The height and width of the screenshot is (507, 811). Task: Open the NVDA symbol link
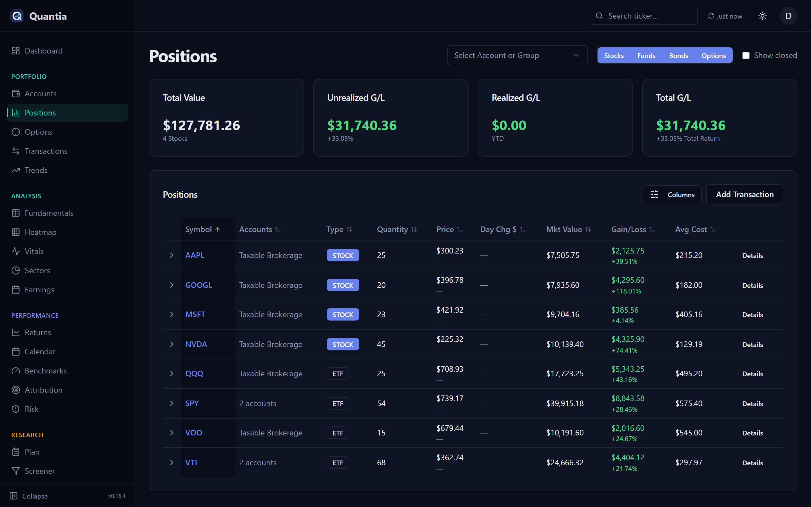(196, 344)
